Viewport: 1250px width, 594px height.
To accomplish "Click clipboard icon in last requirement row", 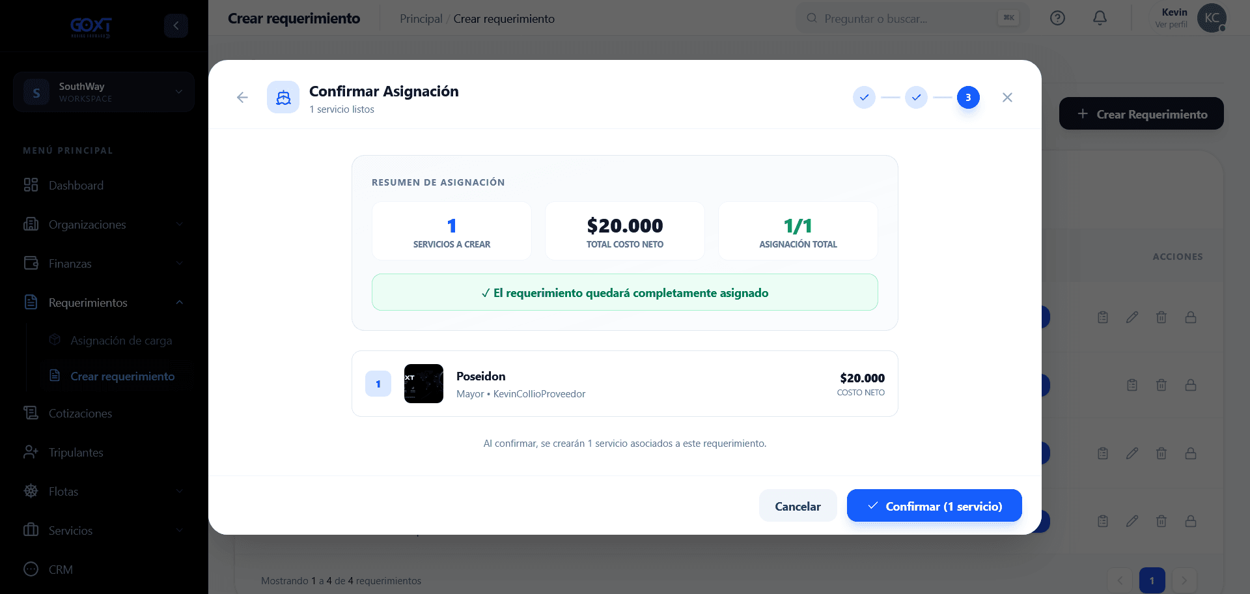I will click(1103, 521).
